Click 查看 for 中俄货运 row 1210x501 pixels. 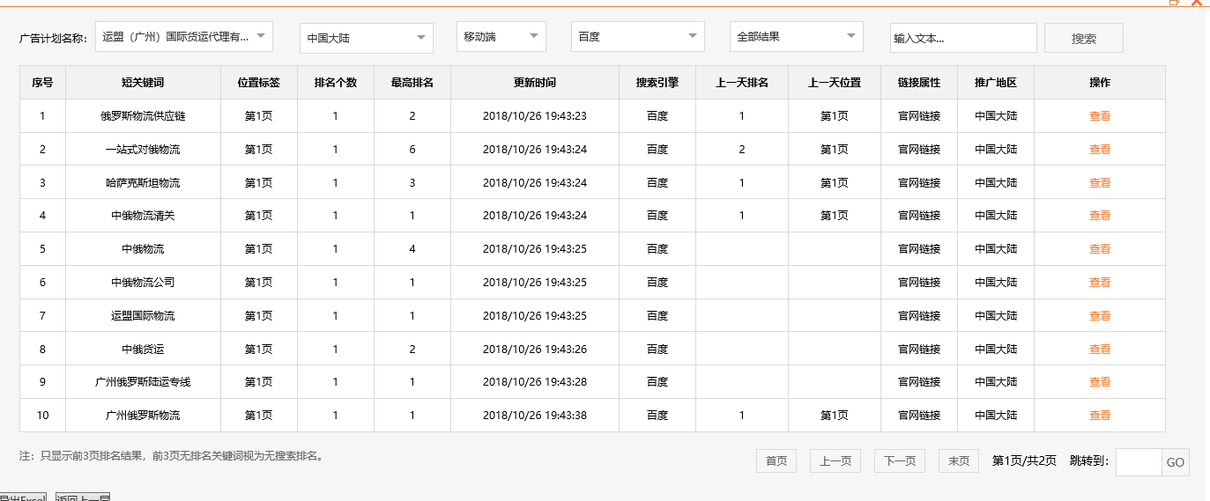(1100, 350)
